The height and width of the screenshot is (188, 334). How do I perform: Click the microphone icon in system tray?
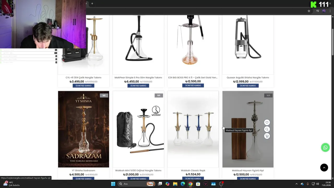coord(308,184)
